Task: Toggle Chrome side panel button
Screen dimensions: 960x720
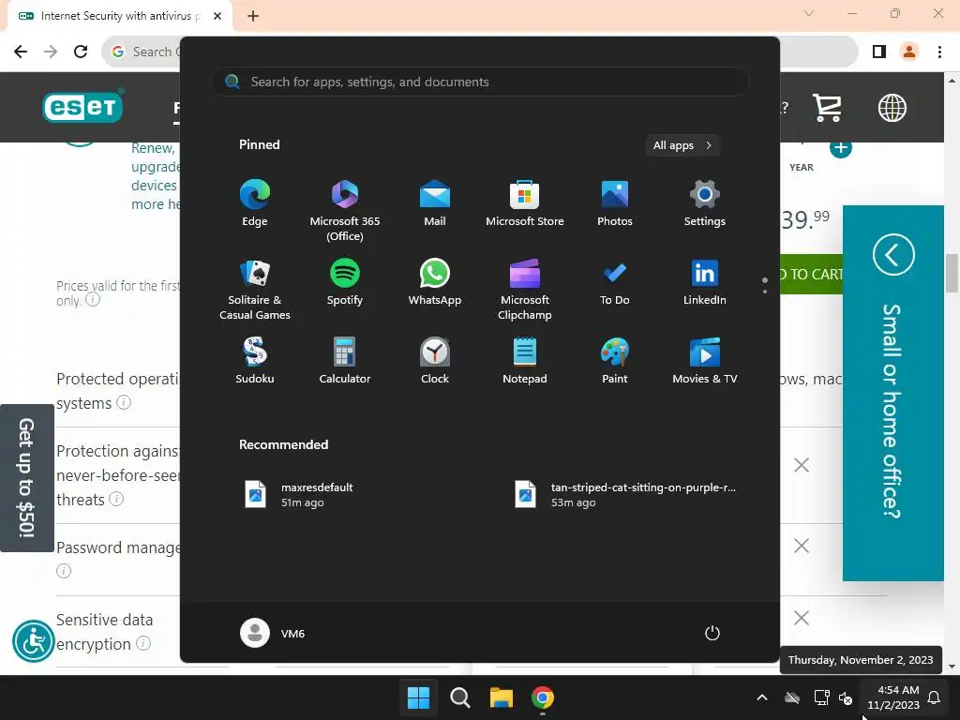Action: tap(879, 52)
